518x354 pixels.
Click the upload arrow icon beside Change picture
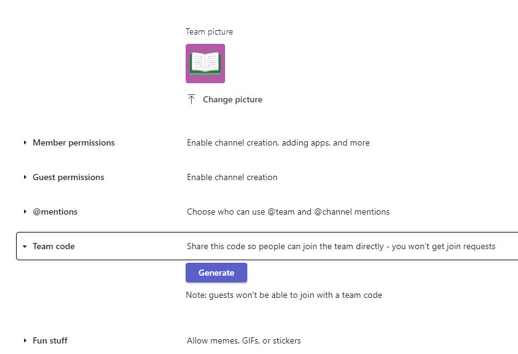(x=191, y=99)
